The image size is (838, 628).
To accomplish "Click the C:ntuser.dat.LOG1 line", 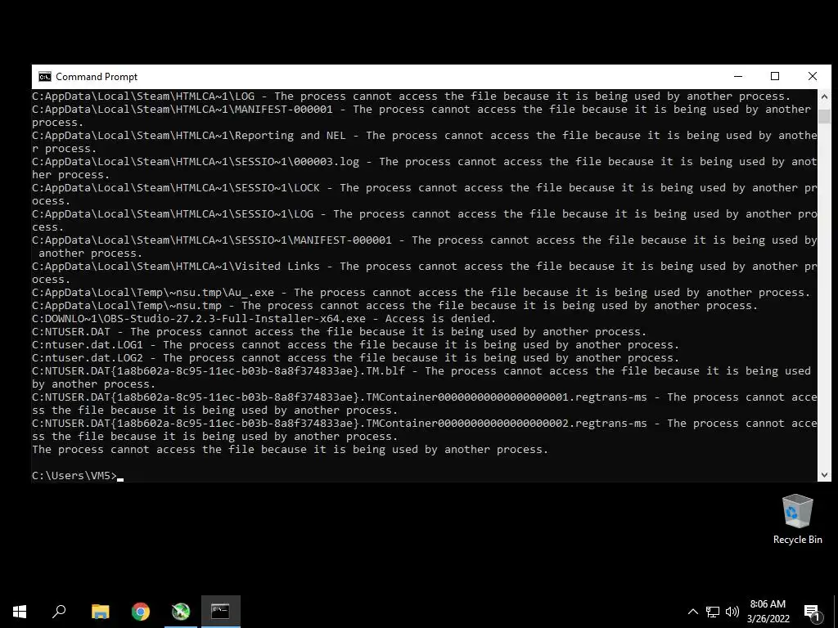I will coord(355,345).
